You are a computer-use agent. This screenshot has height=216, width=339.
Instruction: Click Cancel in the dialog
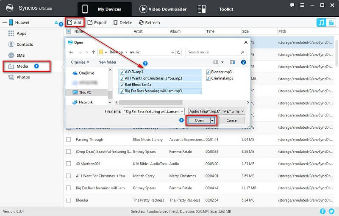coord(232,121)
